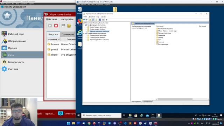The width and height of the screenshot is (224, 126).
Task: Select the share row in Samba resources
Action: click(x=61, y=55)
